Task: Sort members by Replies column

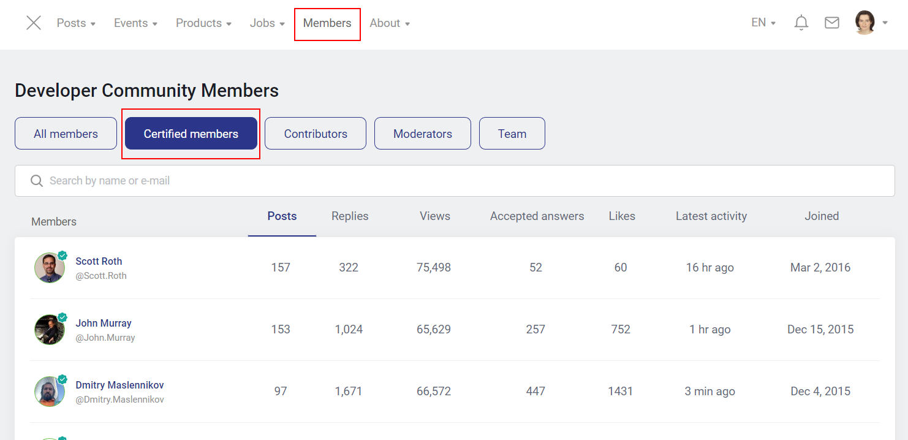Action: pyautogui.click(x=350, y=216)
